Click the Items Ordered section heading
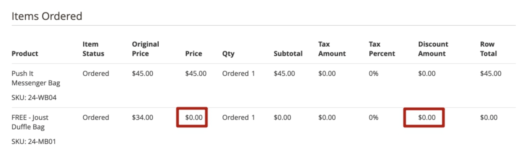This screenshot has width=531, height=162. (47, 16)
